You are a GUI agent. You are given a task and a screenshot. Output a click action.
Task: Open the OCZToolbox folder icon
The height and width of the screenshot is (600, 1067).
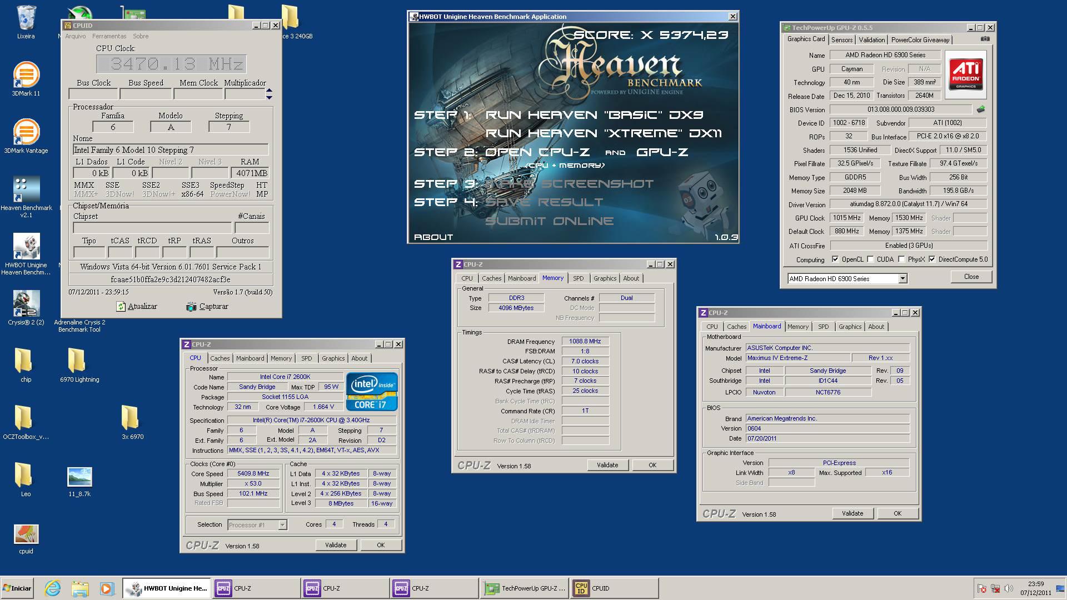(26, 422)
